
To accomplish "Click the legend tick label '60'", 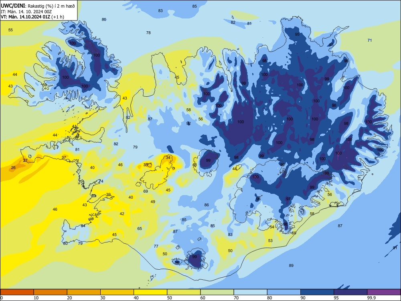I will click(203, 298).
